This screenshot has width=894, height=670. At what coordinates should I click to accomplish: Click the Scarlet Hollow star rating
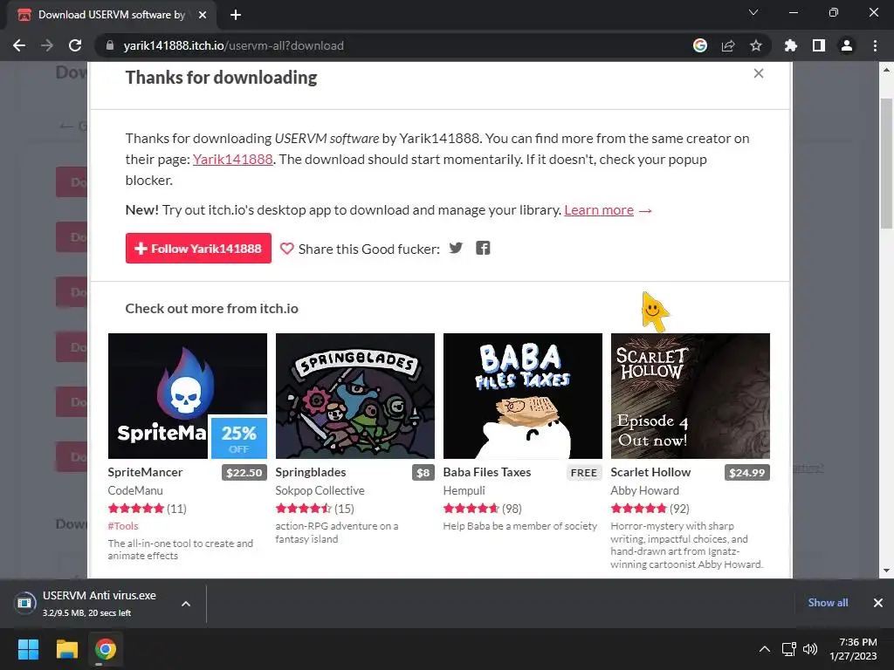[x=638, y=509]
